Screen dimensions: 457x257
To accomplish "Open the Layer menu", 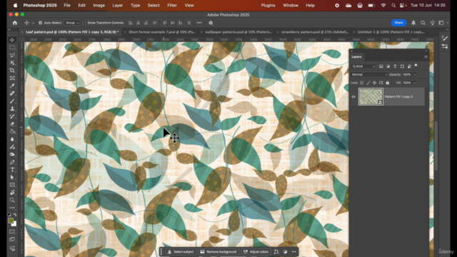I will tap(117, 5).
